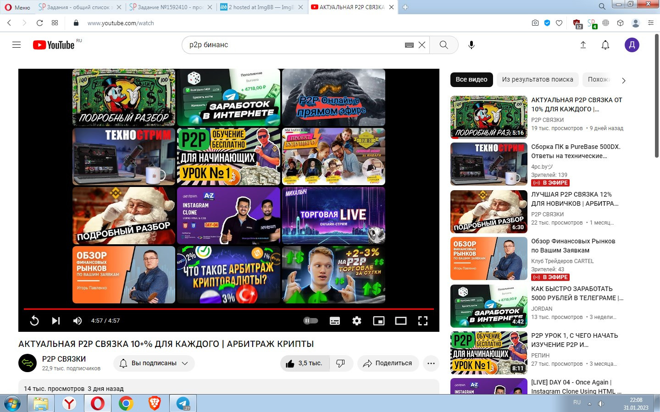Screen dimensions: 660x412
Task: Open Opera speed dial grid
Action: tap(55, 23)
